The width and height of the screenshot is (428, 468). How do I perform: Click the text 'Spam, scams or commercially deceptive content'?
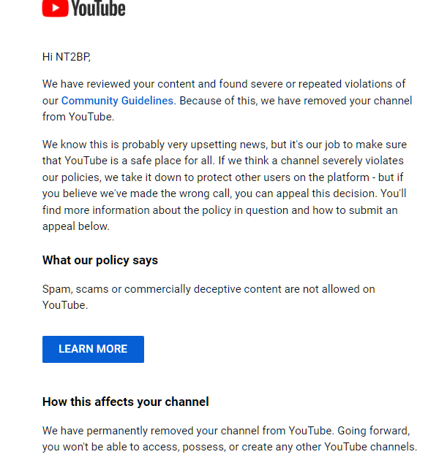(x=162, y=289)
